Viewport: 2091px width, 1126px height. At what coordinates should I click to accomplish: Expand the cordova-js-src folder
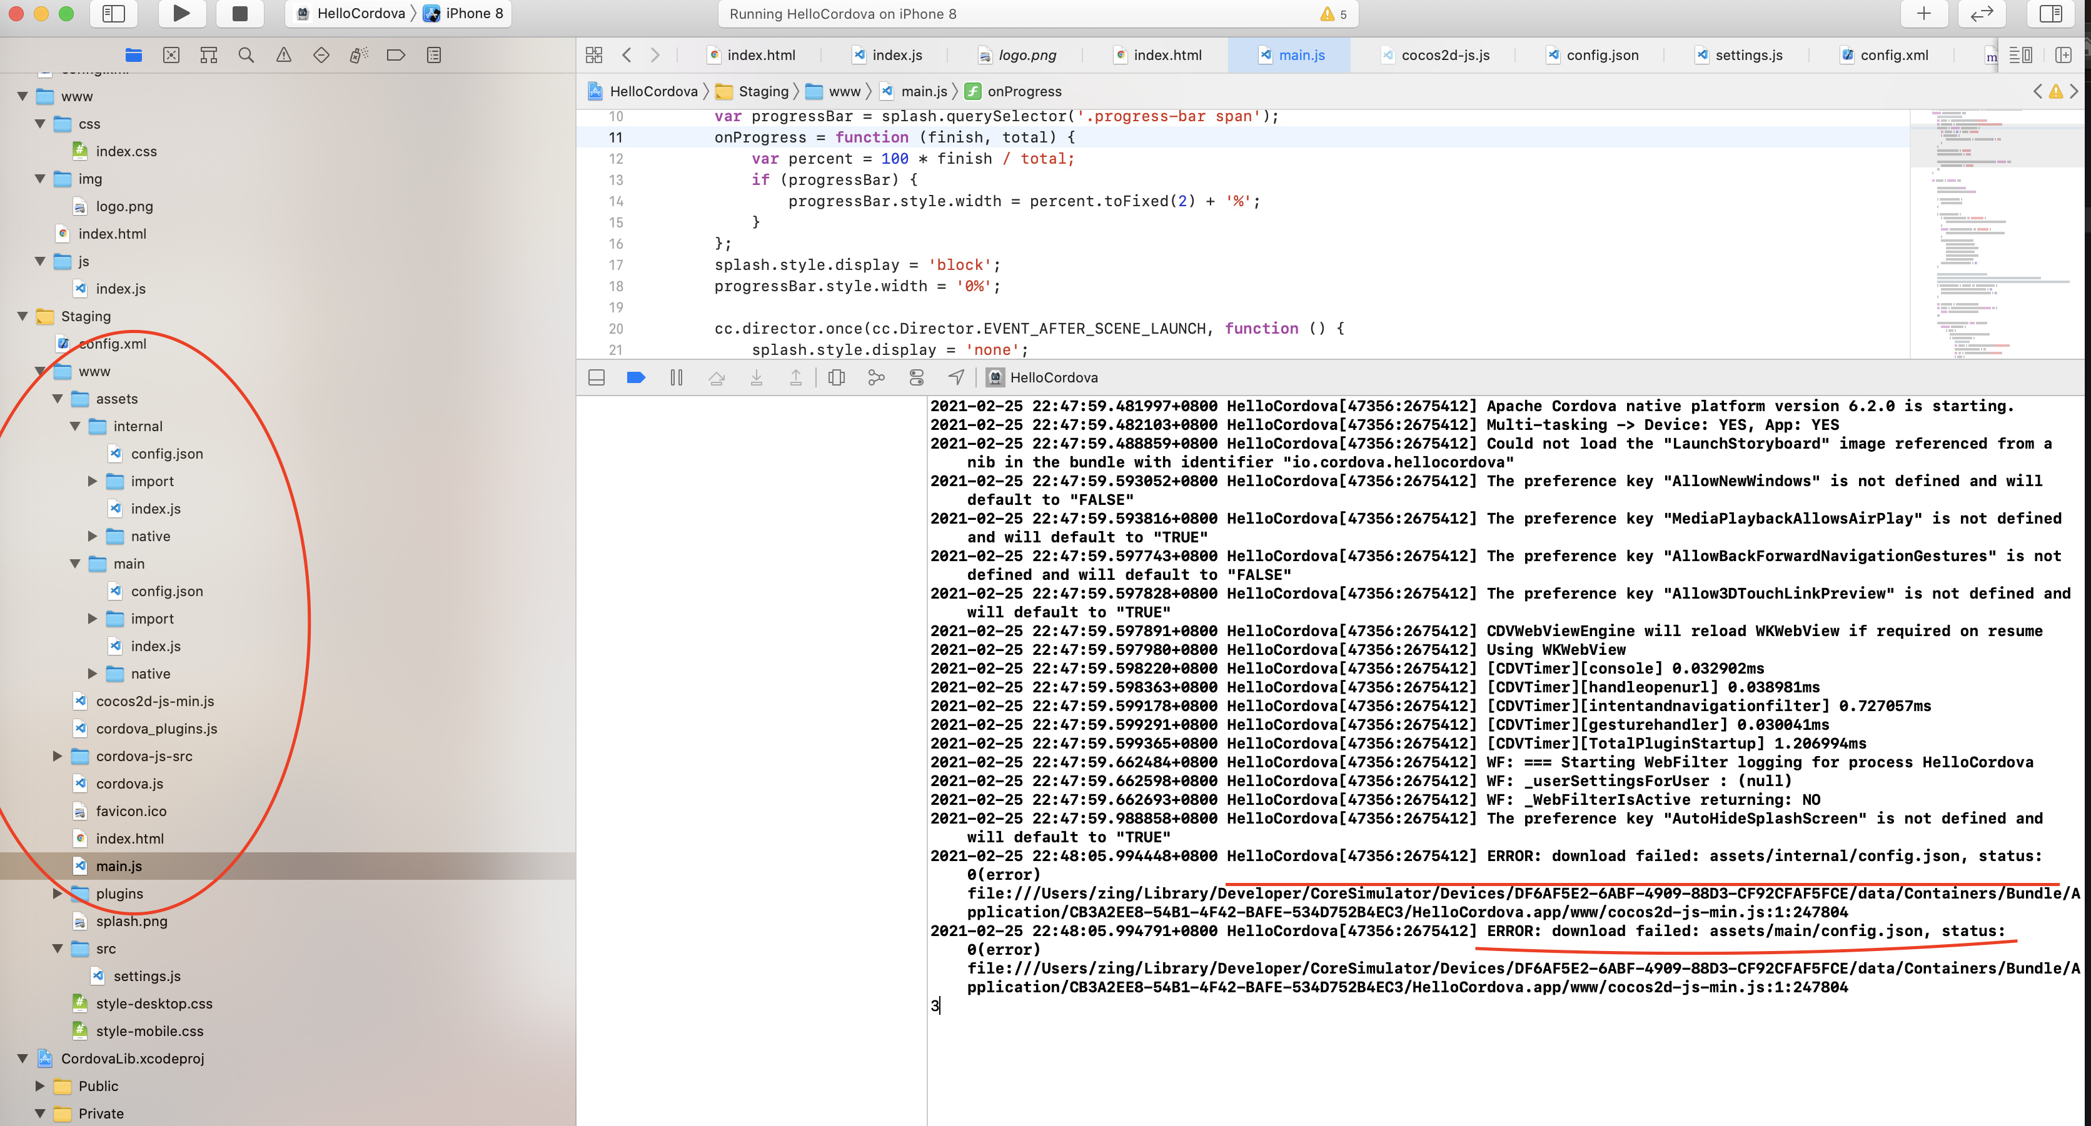pyautogui.click(x=58, y=756)
